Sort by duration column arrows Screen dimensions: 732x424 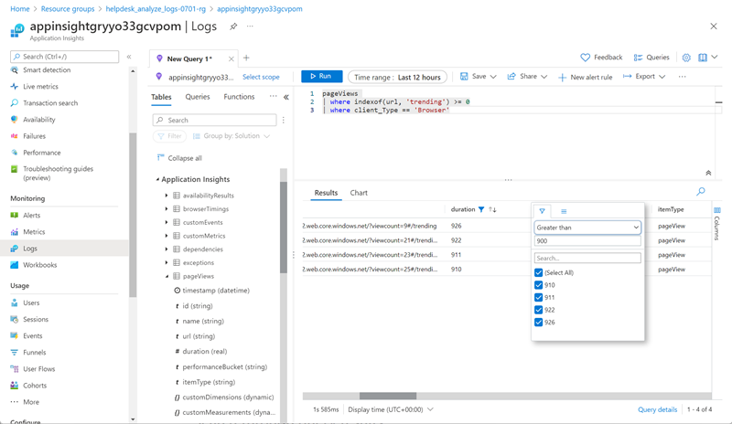492,209
